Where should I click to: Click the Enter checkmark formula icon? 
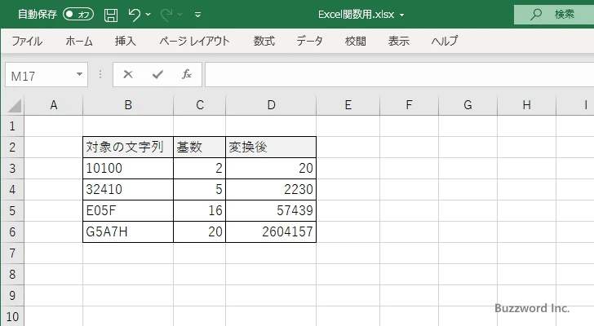[x=157, y=74]
